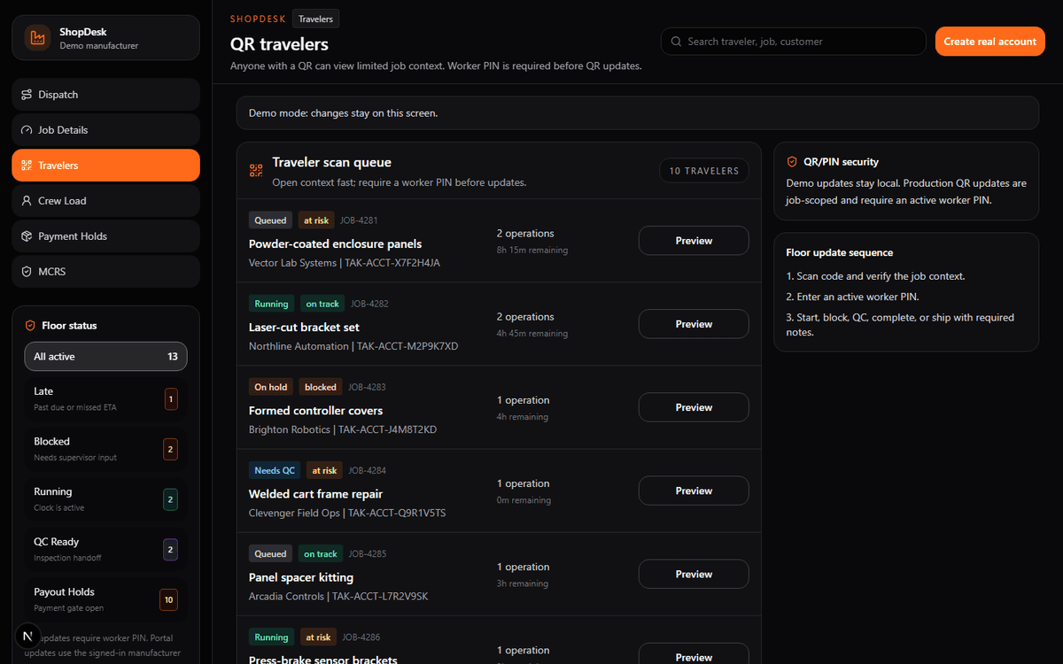Click the 8h 15m remaining text

(532, 251)
